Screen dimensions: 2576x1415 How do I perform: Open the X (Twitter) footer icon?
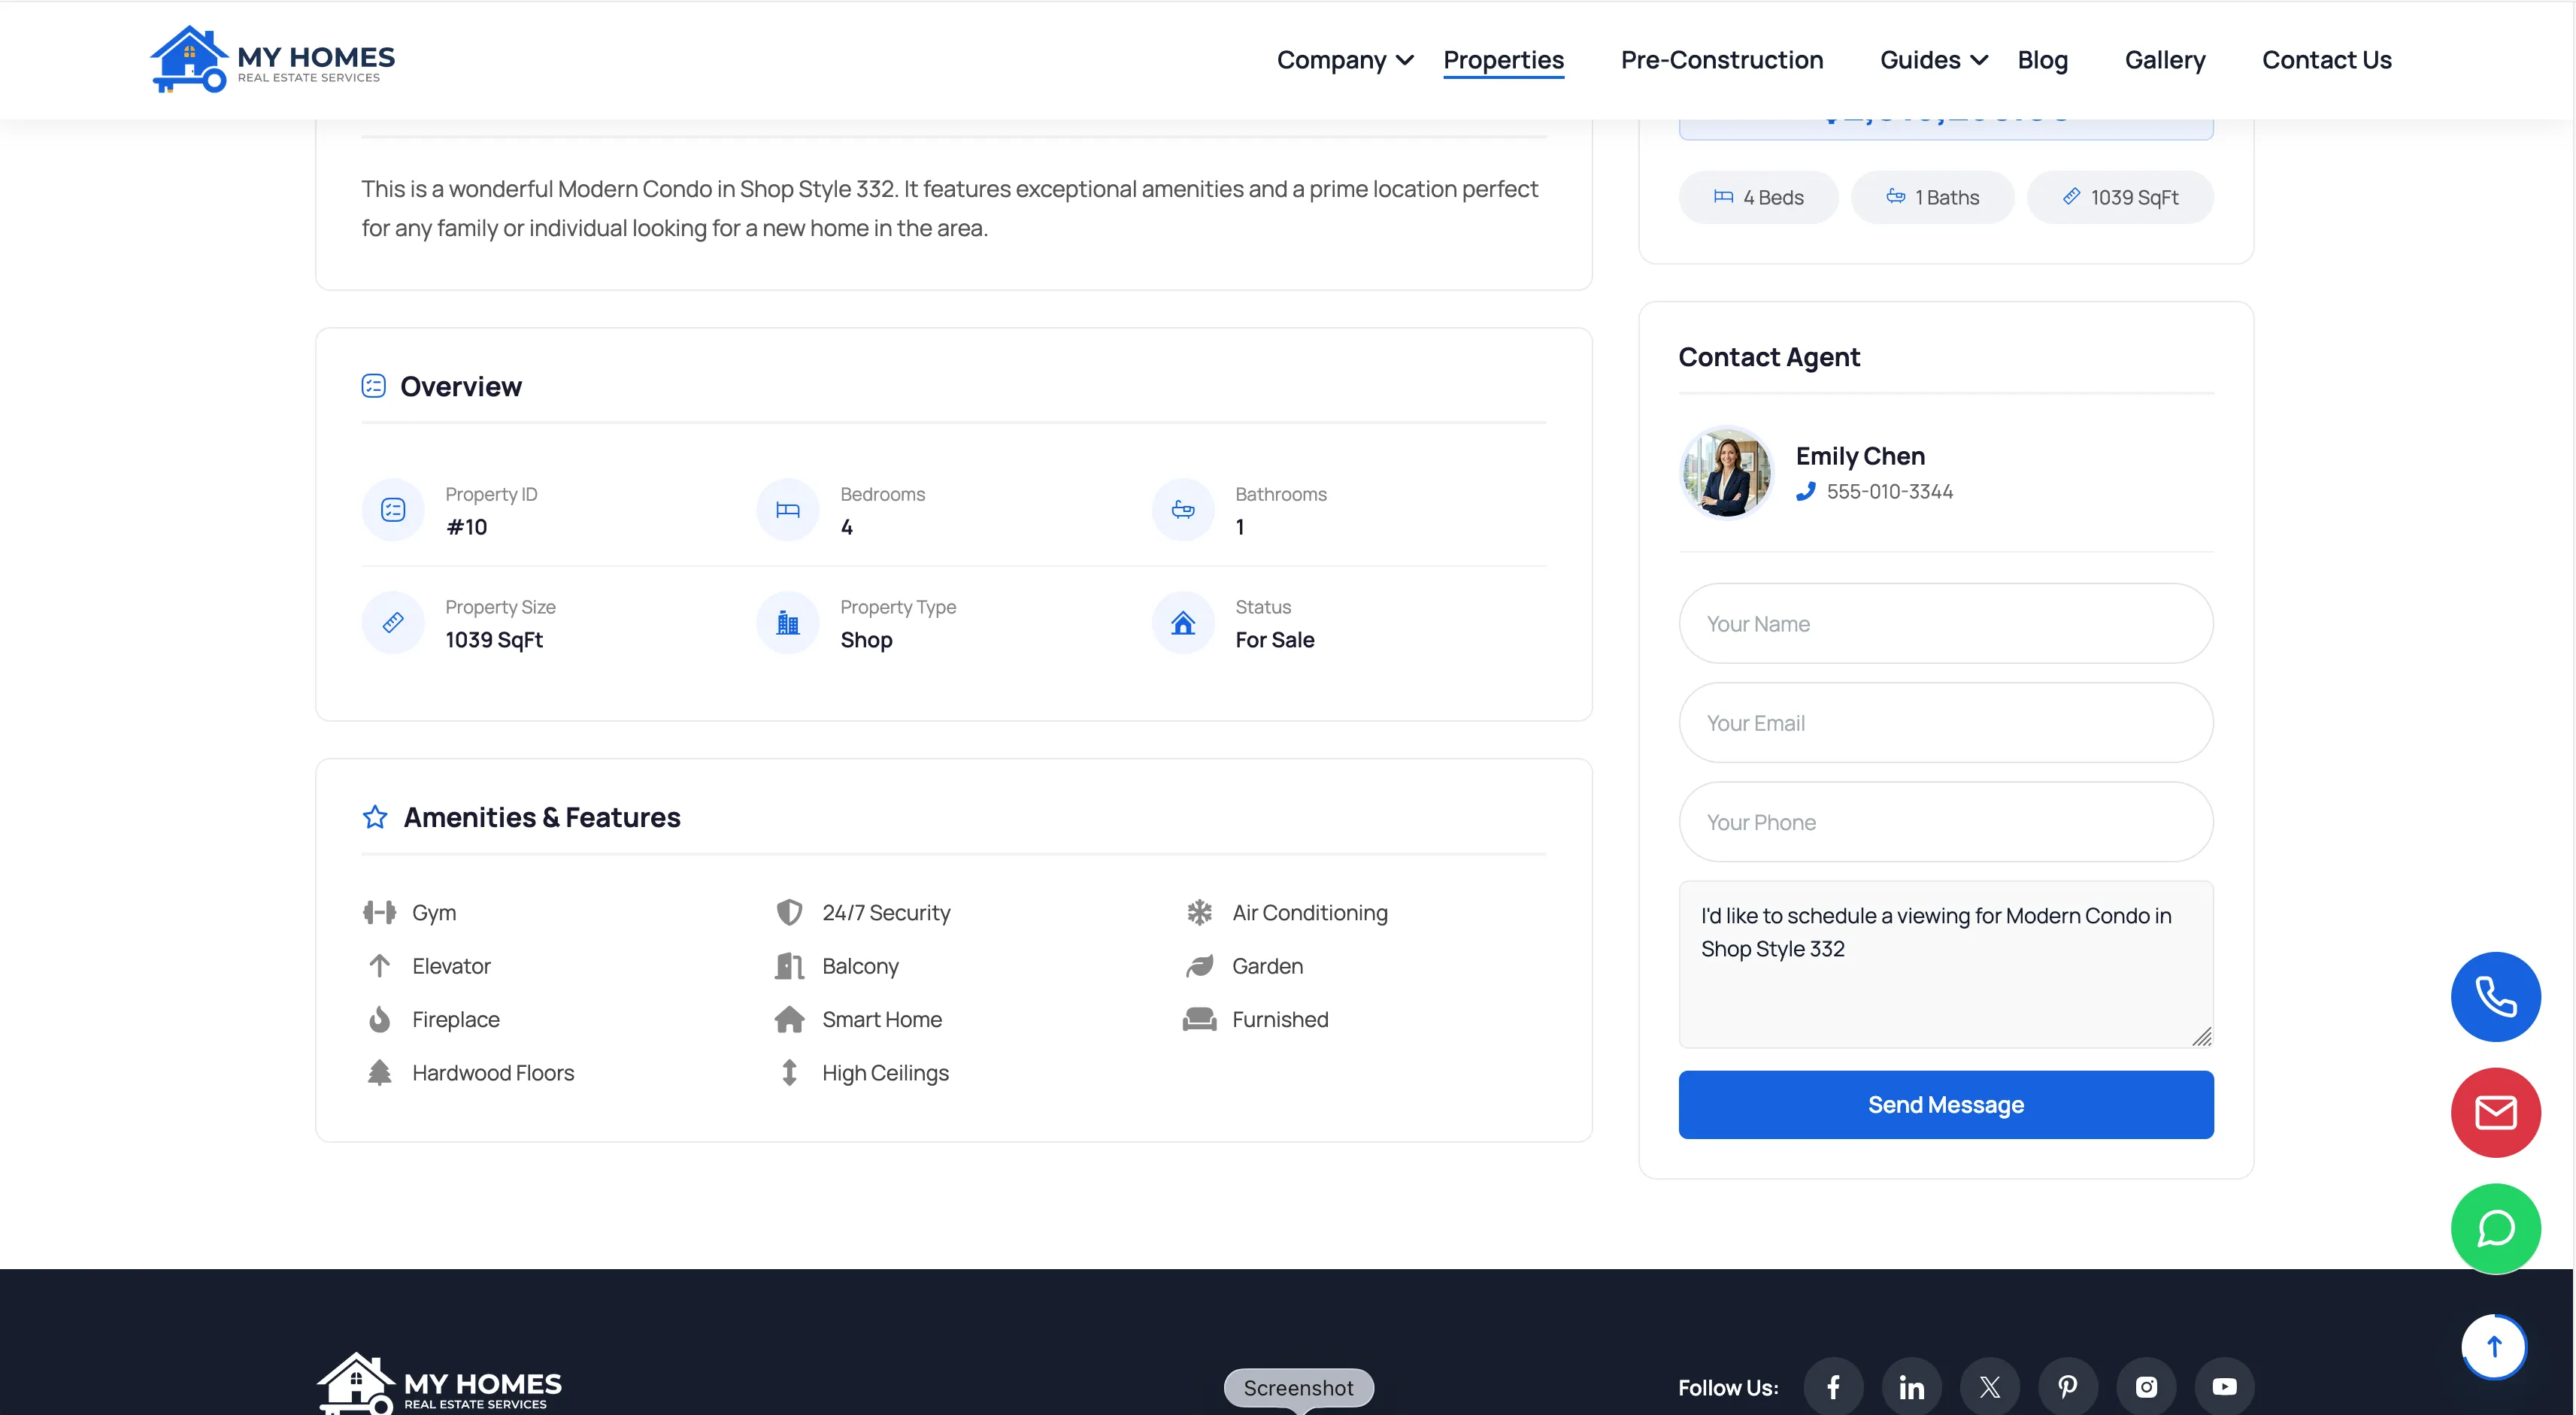tap(1989, 1387)
